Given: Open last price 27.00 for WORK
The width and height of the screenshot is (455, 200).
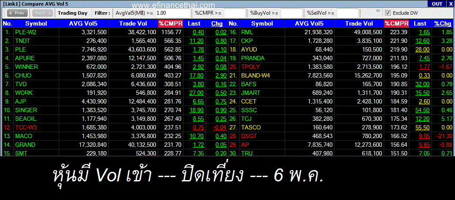Looking at the screenshot, I should click(x=196, y=93).
